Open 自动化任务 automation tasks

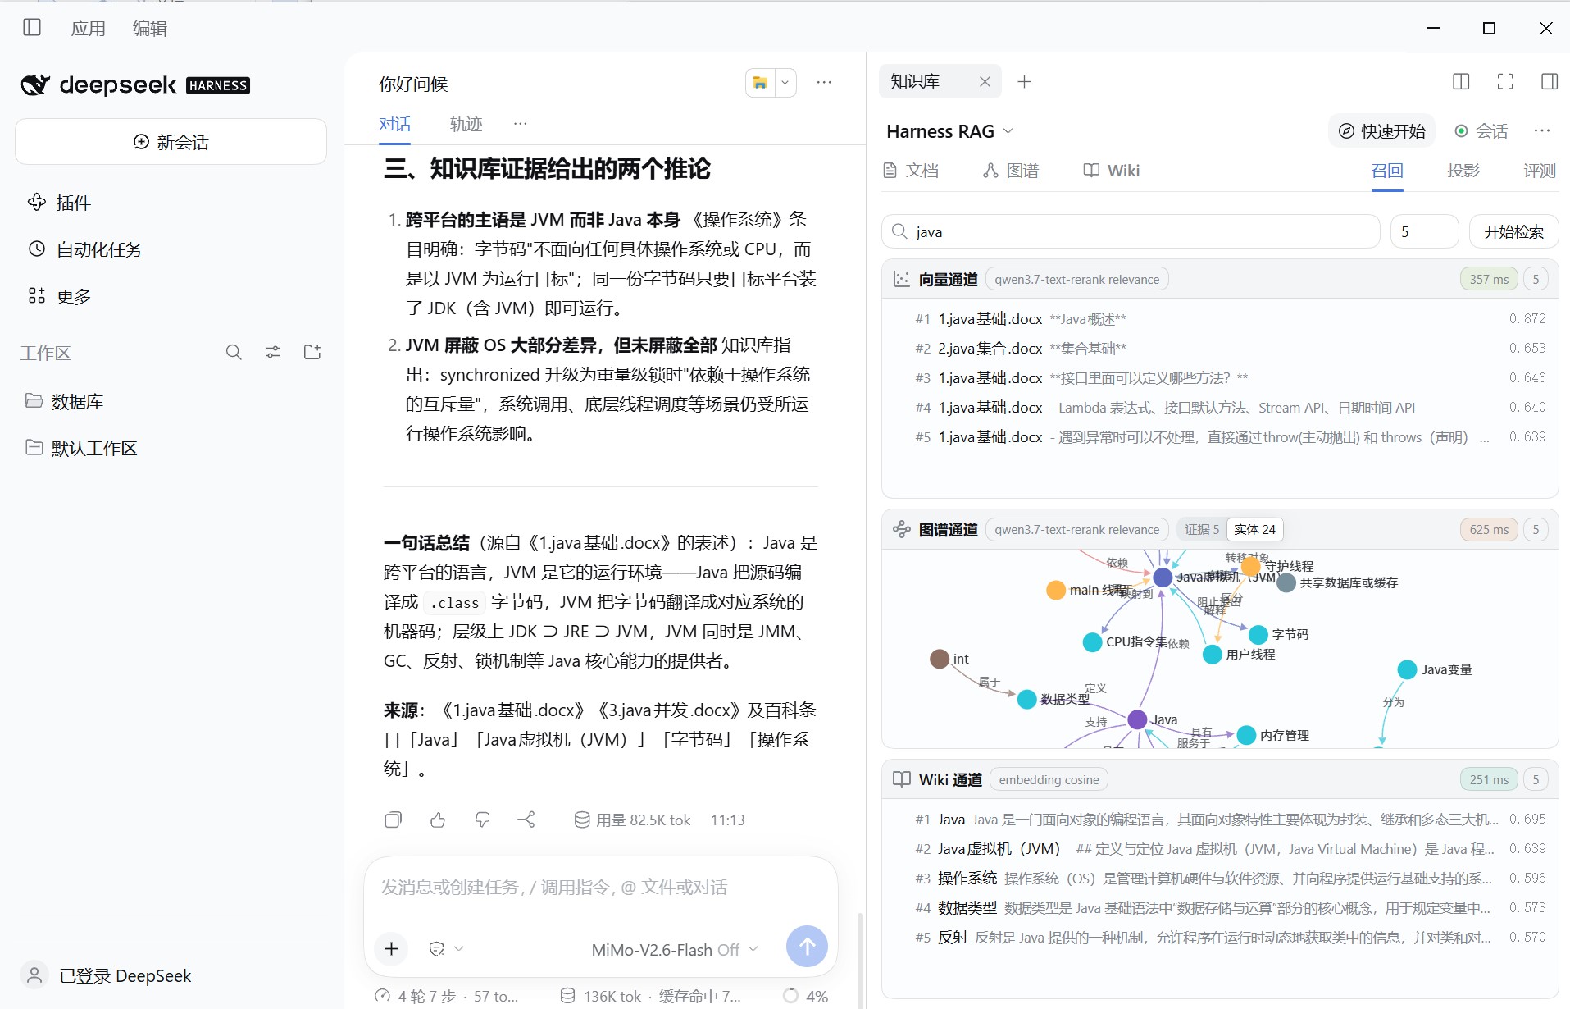84,249
